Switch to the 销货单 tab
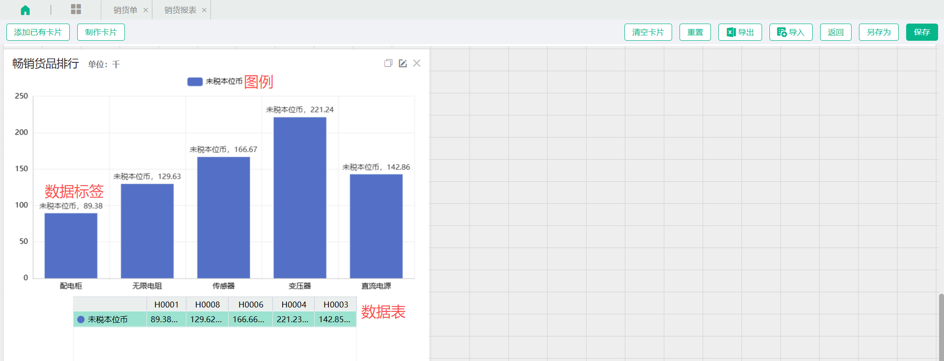This screenshot has width=944, height=361. [x=125, y=10]
